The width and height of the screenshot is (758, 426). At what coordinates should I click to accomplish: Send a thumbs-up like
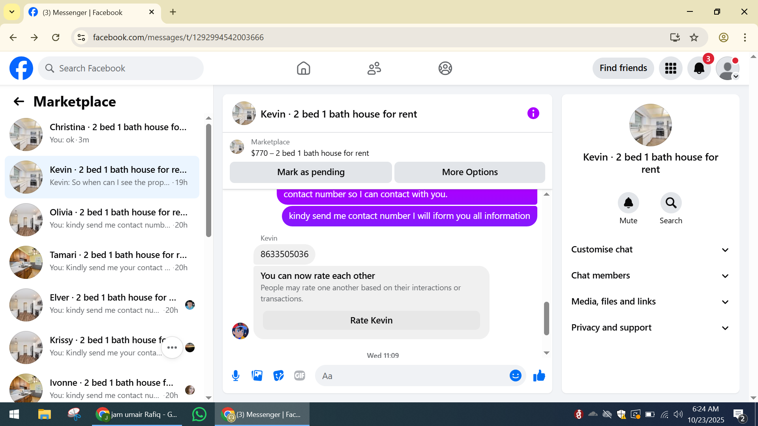coord(539,376)
